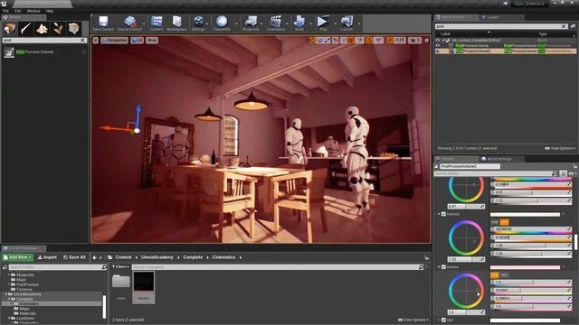This screenshot has width=579, height=325.
Task: Click Content in the breadcrumb path
Action: pyautogui.click(x=123, y=257)
